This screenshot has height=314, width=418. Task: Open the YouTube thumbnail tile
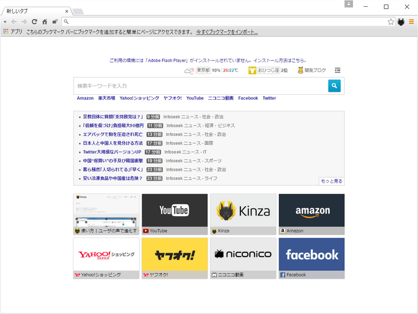(x=174, y=214)
